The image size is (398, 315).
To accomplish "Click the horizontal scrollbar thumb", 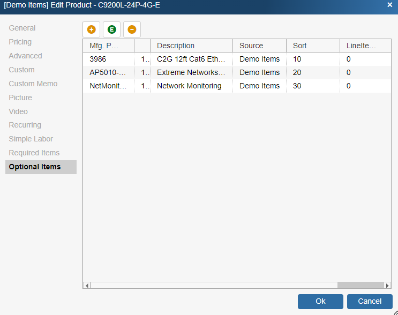I will (x=214, y=286).
